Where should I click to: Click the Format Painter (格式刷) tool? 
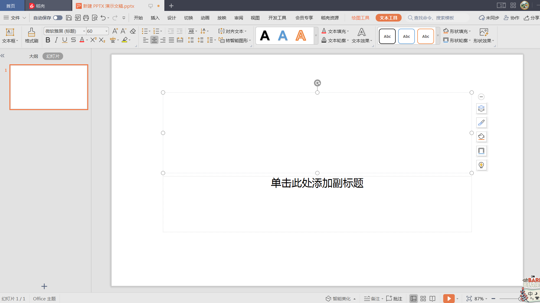32,35
